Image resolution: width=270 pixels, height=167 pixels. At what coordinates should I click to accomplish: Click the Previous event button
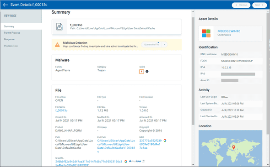241,5
